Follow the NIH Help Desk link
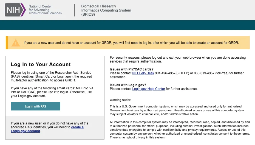Screen dimensions: 255x145 pos(143,73)
